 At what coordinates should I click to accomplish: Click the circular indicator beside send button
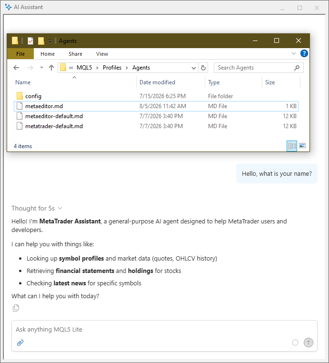[295, 343]
